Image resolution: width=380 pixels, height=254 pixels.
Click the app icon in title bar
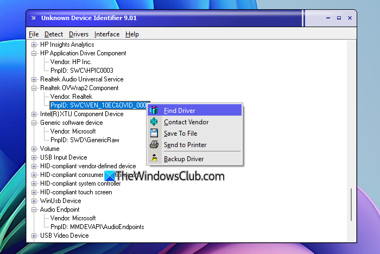click(x=34, y=18)
